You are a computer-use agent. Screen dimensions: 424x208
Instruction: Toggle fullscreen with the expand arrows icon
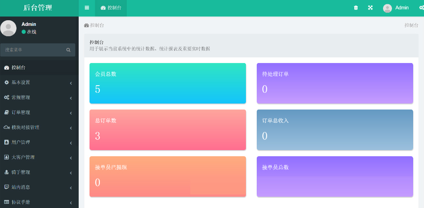click(370, 8)
